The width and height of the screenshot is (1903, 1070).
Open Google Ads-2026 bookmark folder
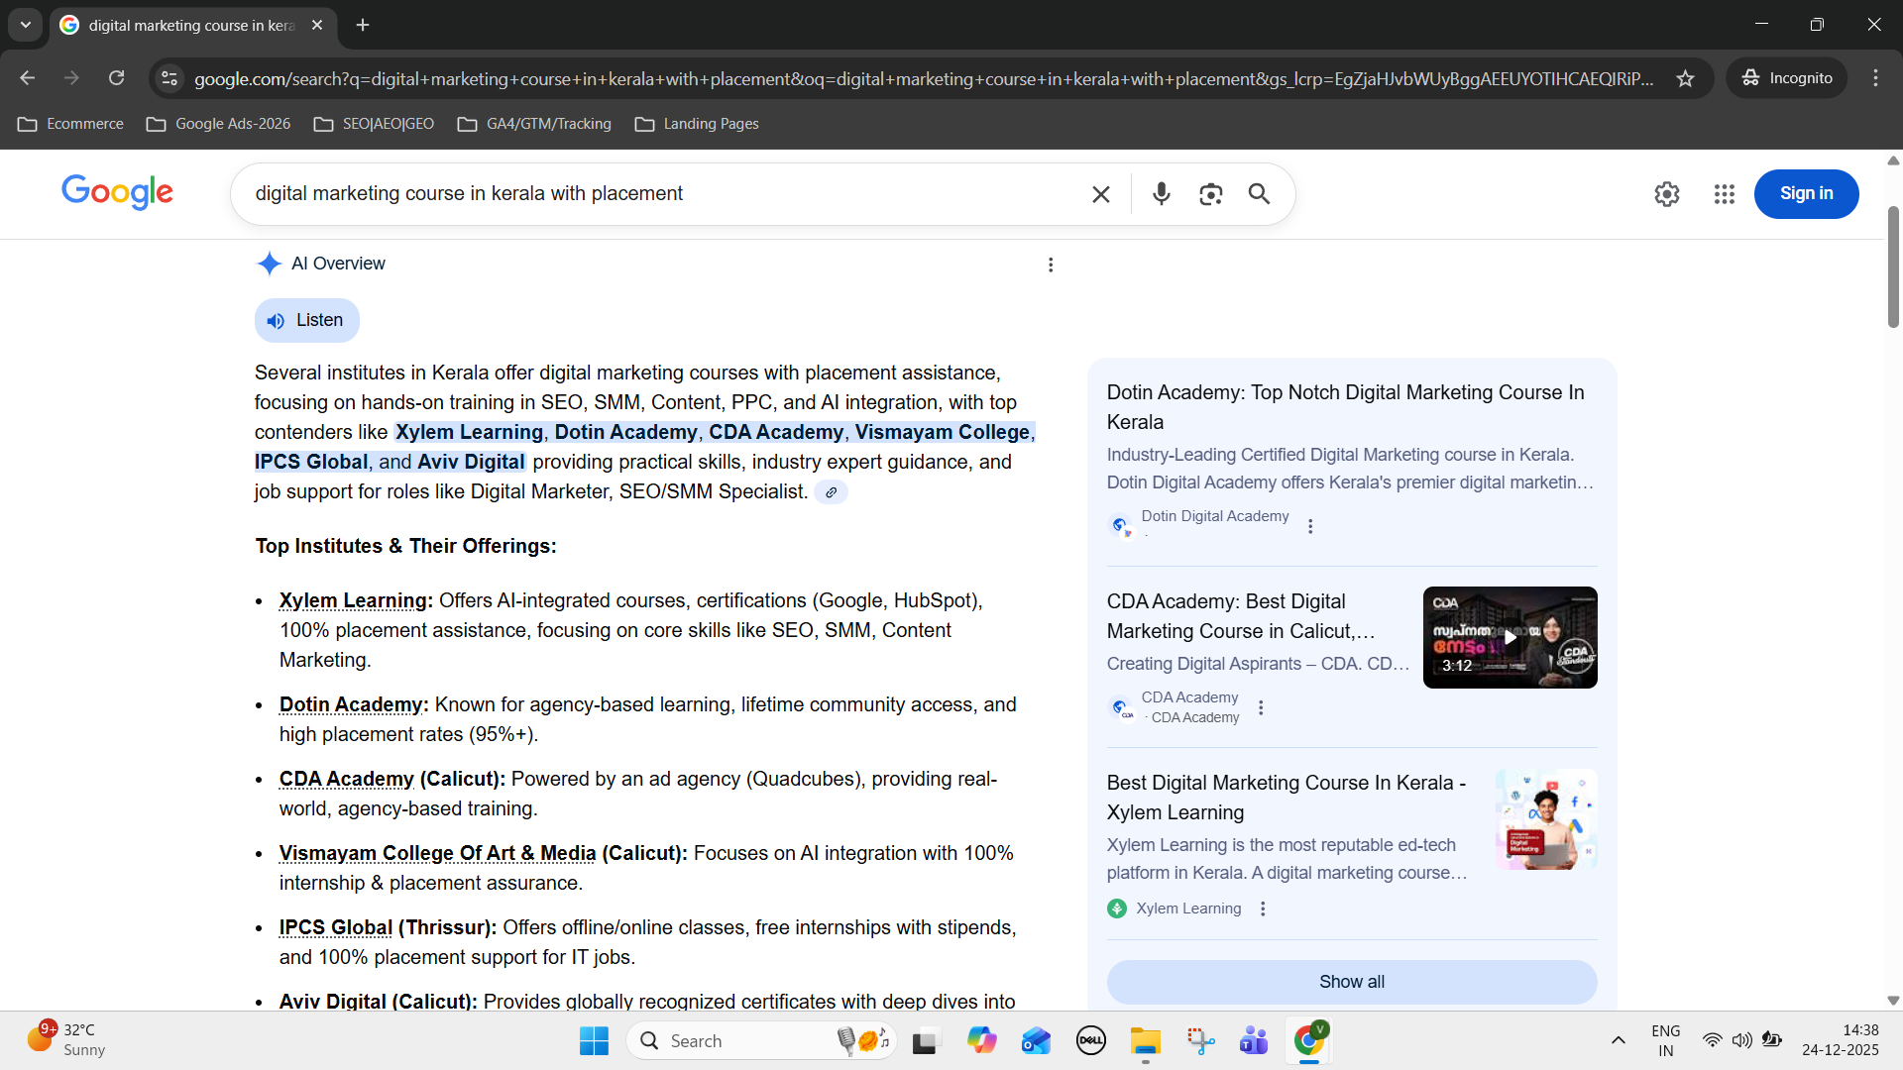pyautogui.click(x=218, y=124)
